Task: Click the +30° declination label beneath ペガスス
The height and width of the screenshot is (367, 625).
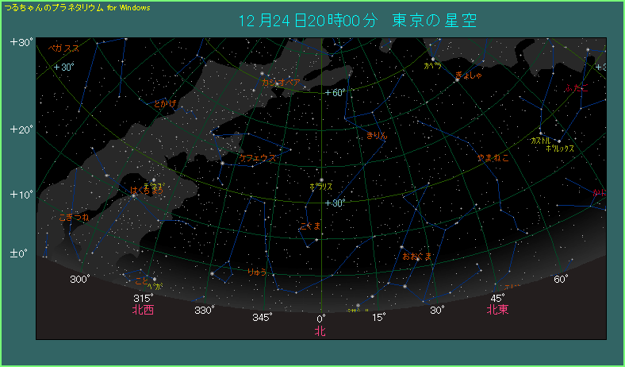Action: (x=64, y=67)
